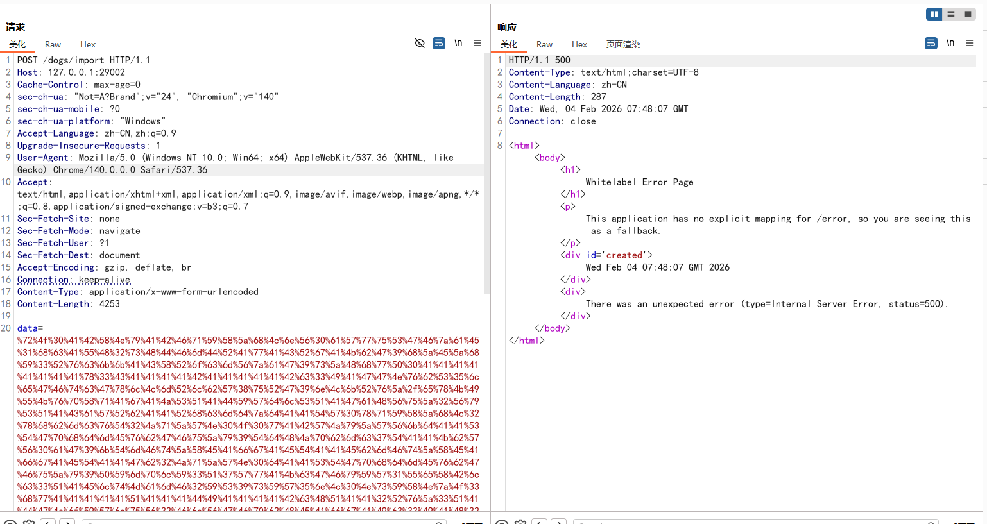
Task: Toggle hidden-items eye icon in request panel
Action: tap(420, 43)
